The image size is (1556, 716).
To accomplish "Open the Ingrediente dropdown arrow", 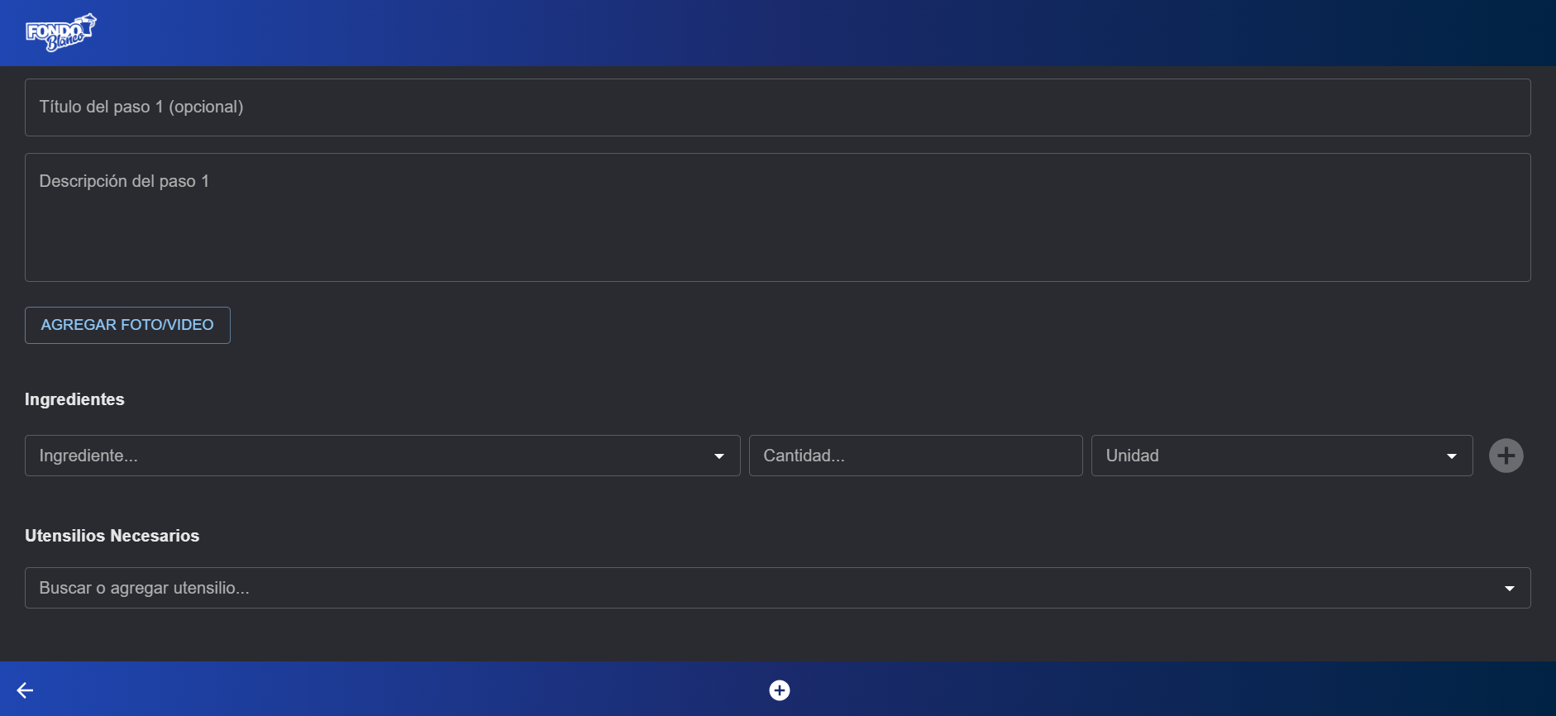I will (x=719, y=456).
